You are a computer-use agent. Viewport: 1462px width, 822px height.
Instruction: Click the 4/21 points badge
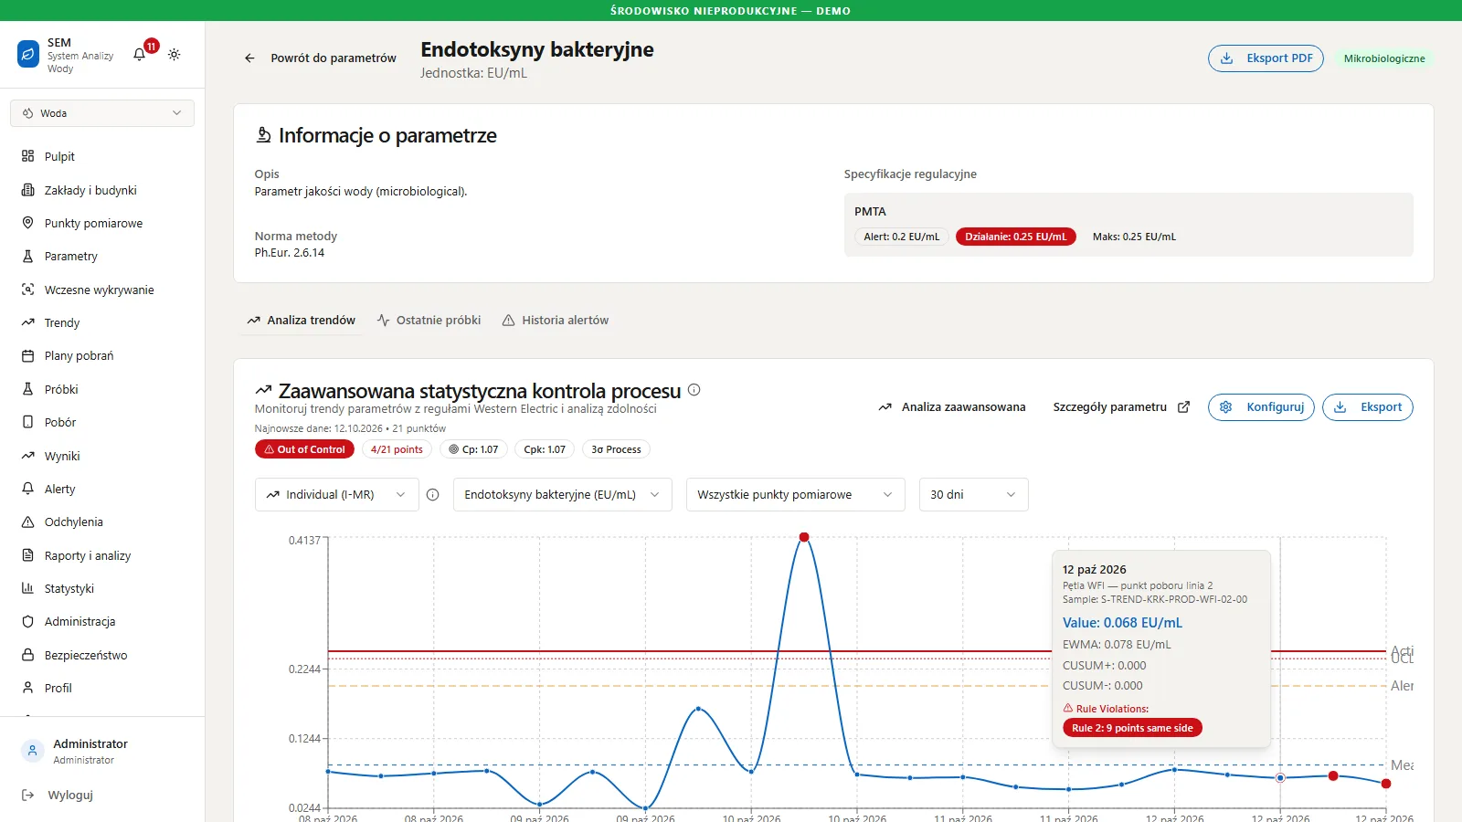pyautogui.click(x=397, y=449)
